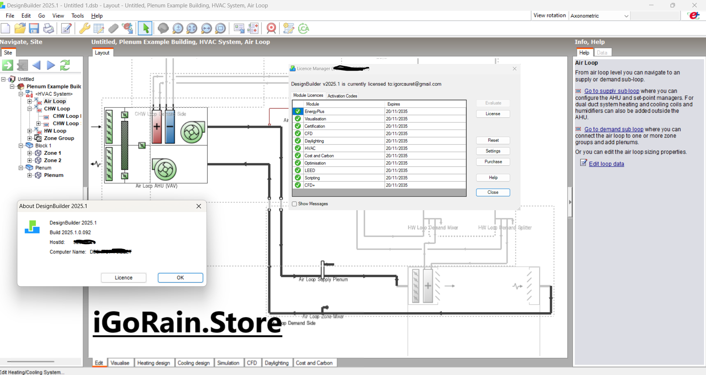Print the layout using the printer icon

pos(48,28)
